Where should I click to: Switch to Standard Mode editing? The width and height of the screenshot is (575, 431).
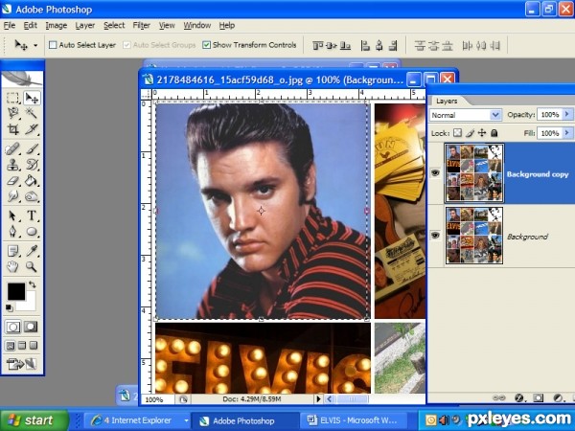(12, 327)
